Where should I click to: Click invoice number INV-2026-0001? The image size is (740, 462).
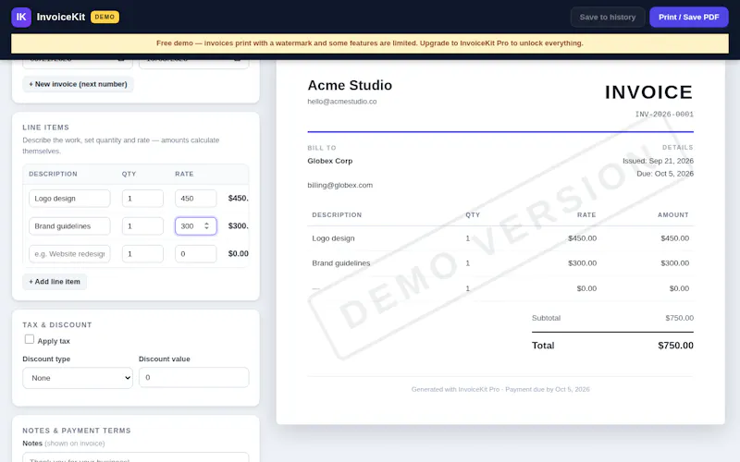664,114
